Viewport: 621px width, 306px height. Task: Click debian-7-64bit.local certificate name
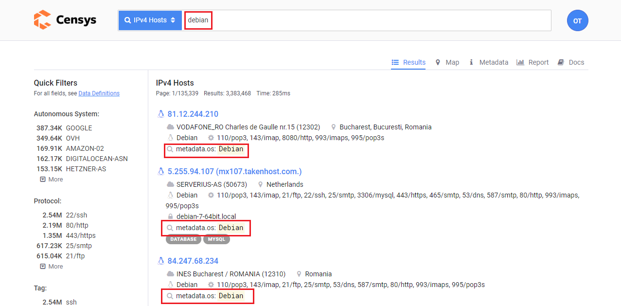206,216
